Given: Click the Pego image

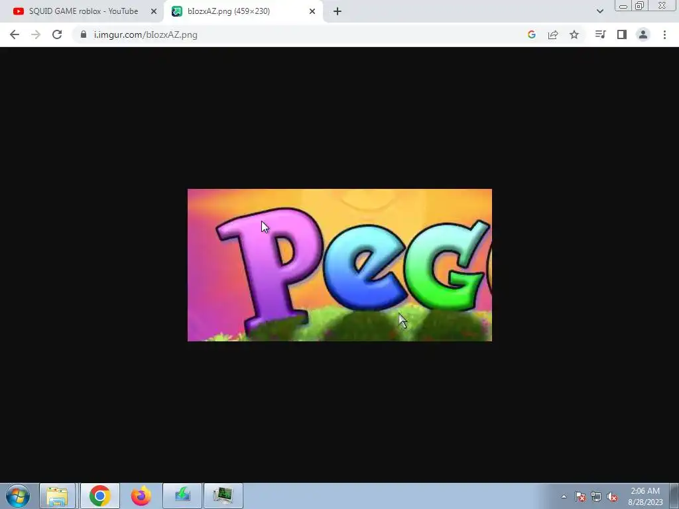Looking at the screenshot, I should [x=339, y=265].
